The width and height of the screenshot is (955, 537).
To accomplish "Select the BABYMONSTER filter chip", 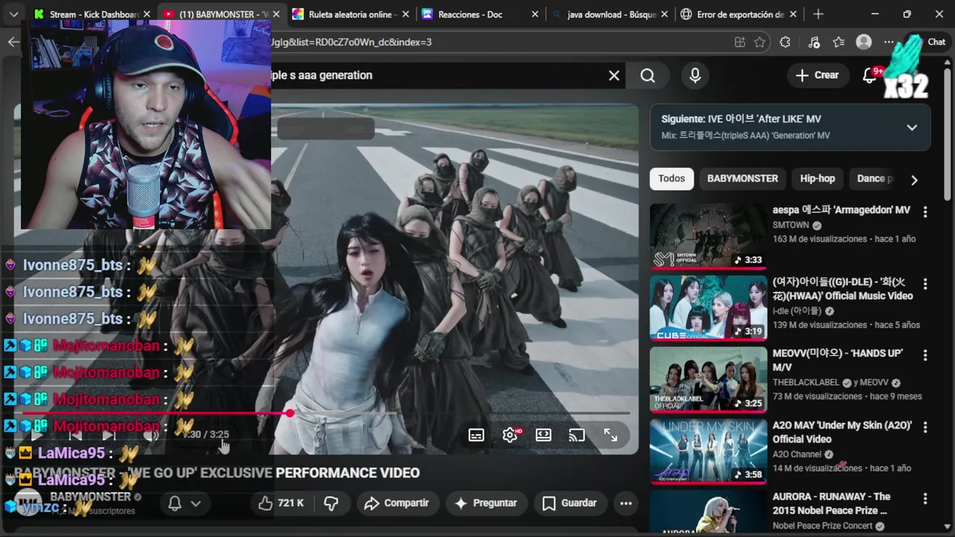I will coord(742,179).
